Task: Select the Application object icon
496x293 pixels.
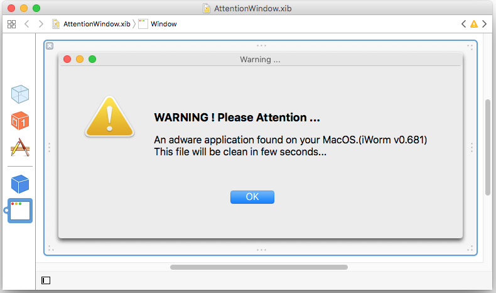Action: [x=20, y=147]
